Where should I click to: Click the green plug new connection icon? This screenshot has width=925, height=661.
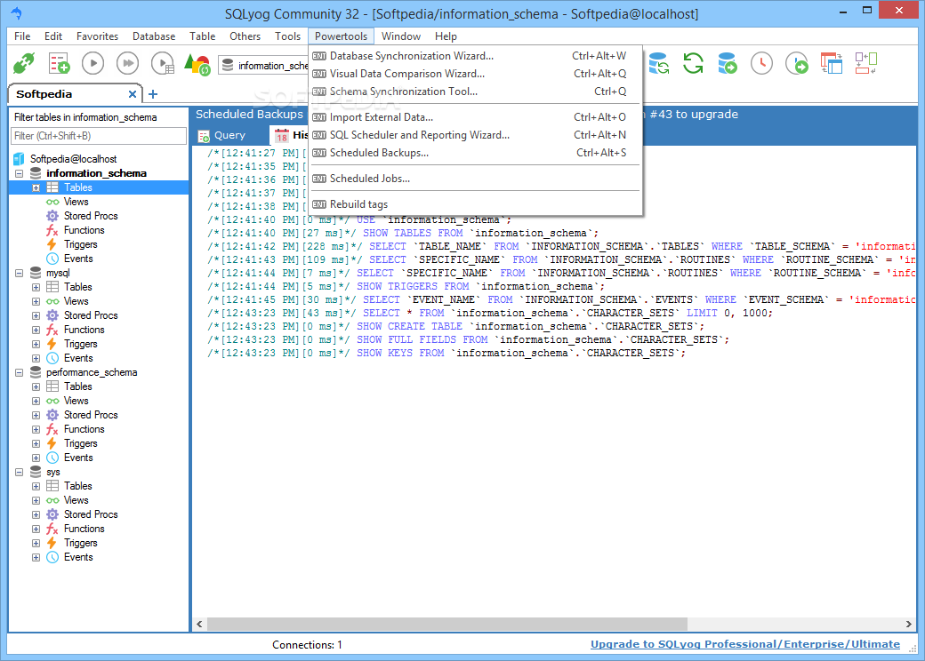(x=24, y=63)
